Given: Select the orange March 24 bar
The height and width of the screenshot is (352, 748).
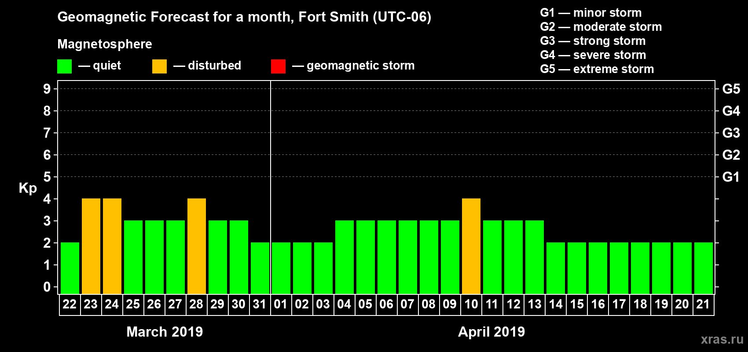Looking at the screenshot, I should pyautogui.click(x=112, y=246).
